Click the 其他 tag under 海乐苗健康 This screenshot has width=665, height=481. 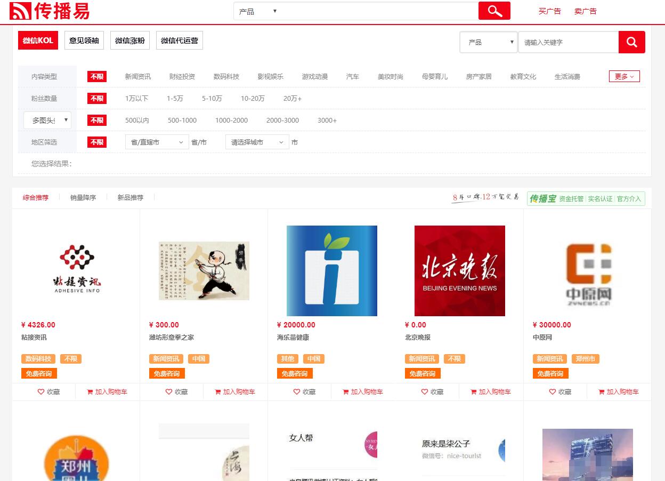pos(287,359)
